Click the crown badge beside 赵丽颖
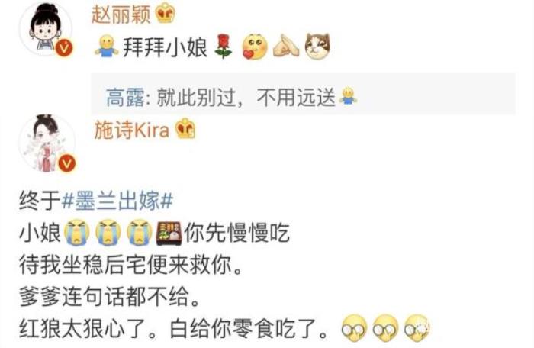This screenshot has width=534, height=348. 166,13
